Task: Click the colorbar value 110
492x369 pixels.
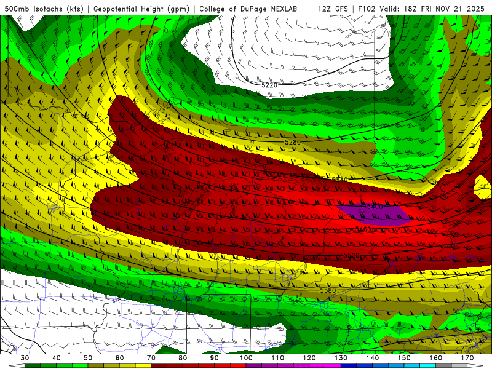Action: pos(278,358)
